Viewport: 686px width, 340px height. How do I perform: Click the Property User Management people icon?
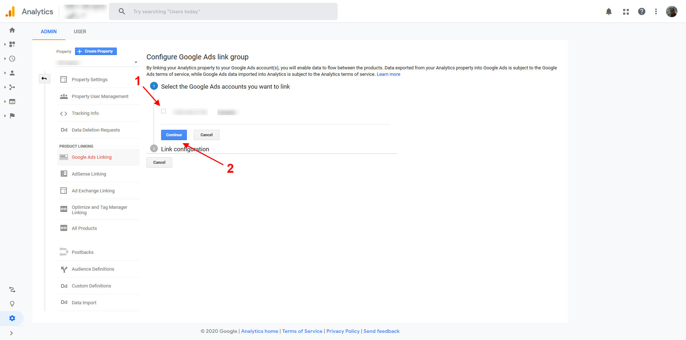[x=64, y=96]
